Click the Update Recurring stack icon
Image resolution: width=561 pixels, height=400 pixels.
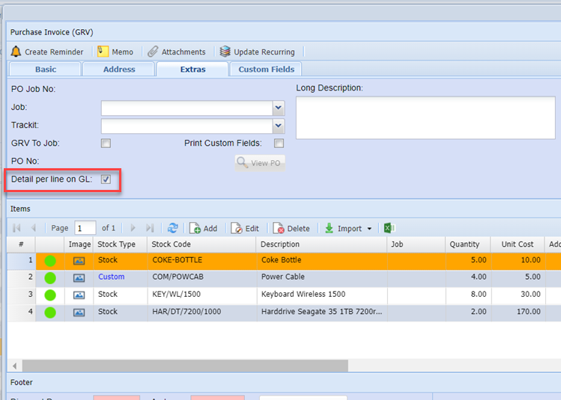(225, 52)
